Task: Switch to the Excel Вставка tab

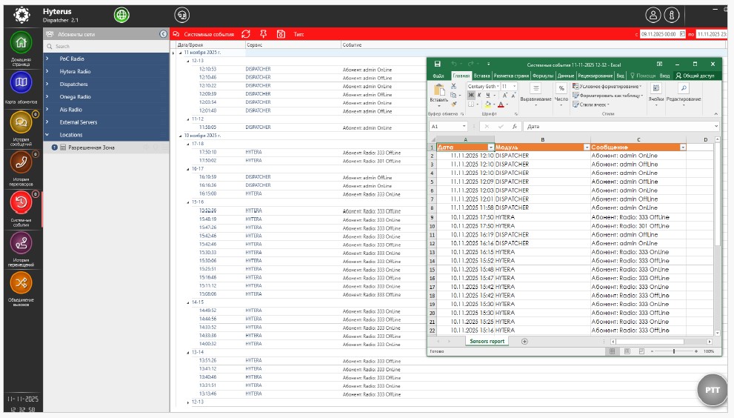Action: [x=481, y=76]
